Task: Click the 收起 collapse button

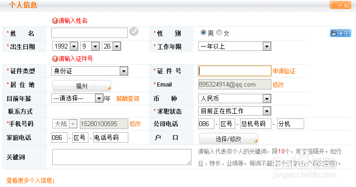Action: (340, 5)
